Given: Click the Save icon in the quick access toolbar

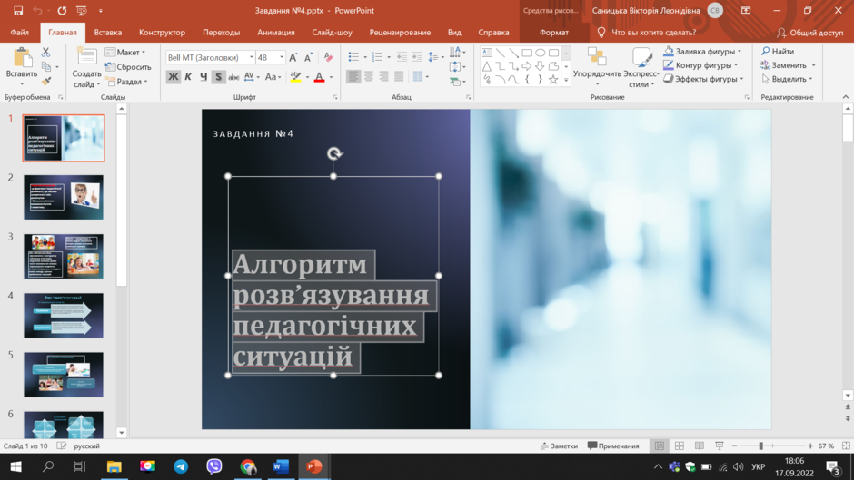Looking at the screenshot, I should coord(18,10).
